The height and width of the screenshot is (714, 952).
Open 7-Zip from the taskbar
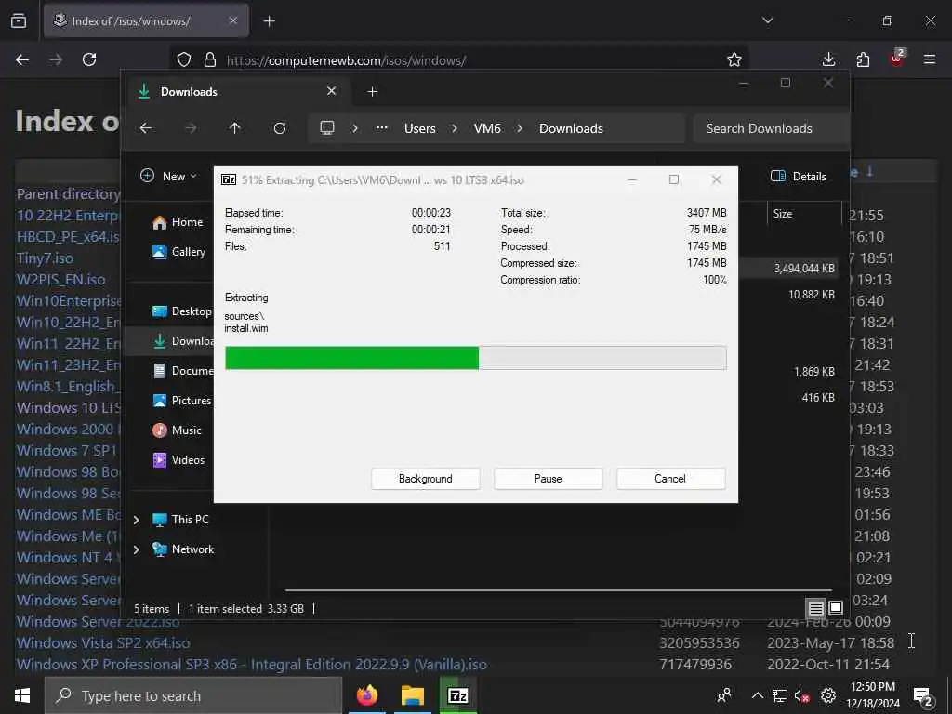457,695
